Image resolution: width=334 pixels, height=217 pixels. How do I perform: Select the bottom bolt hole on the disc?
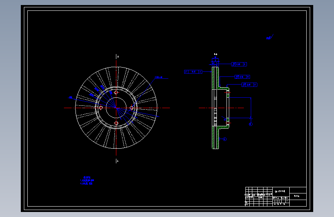click(116, 123)
